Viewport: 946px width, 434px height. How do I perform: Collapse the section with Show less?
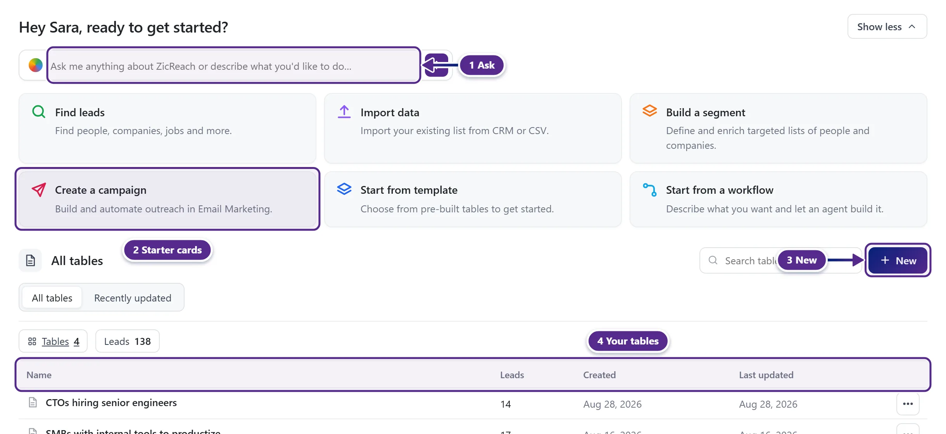pos(887,27)
